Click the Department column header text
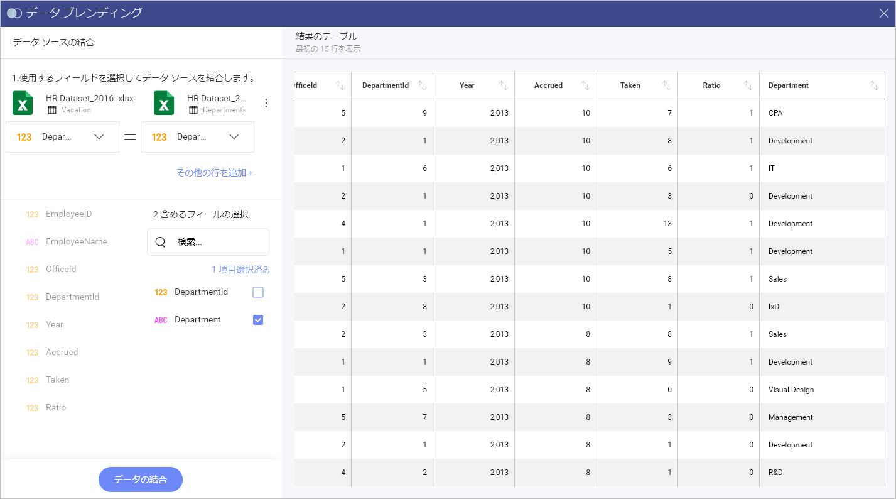The width and height of the screenshot is (896, 499). coord(789,85)
